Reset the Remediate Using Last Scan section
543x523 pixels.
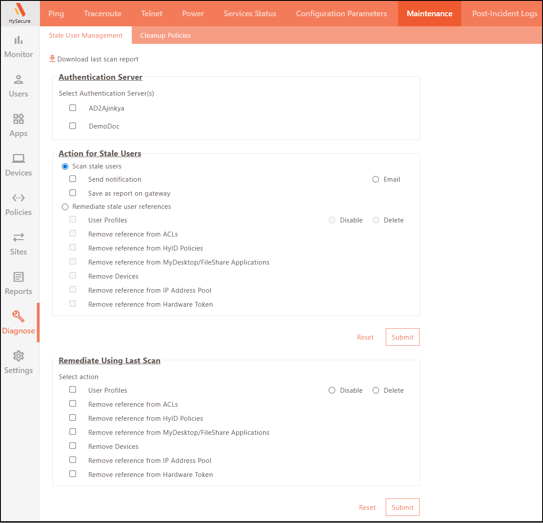coord(367,508)
